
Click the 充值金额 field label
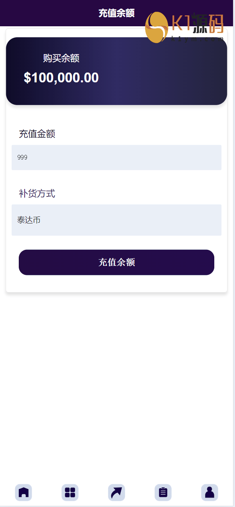[x=37, y=134]
